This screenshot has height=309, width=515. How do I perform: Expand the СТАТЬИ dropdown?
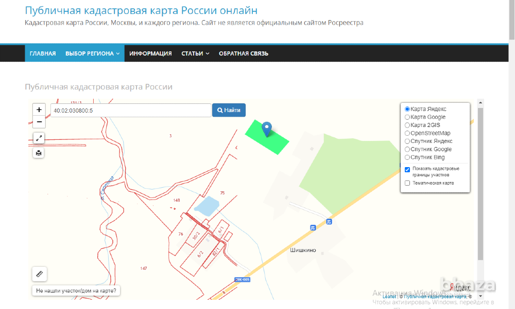pyautogui.click(x=195, y=53)
